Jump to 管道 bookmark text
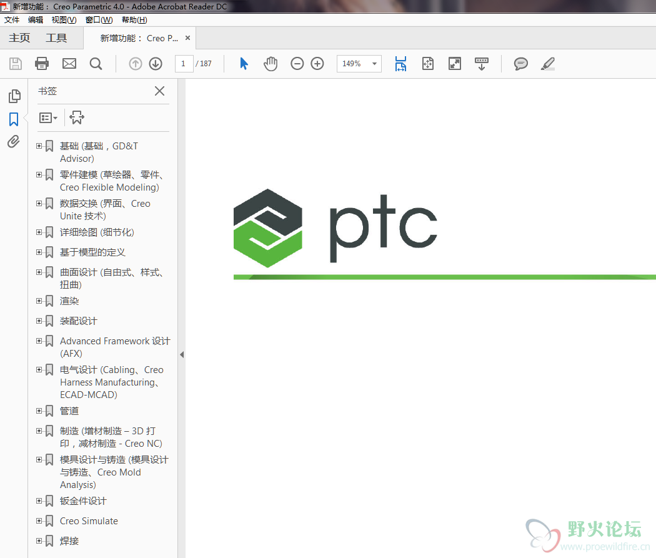The image size is (656, 558). click(x=69, y=411)
